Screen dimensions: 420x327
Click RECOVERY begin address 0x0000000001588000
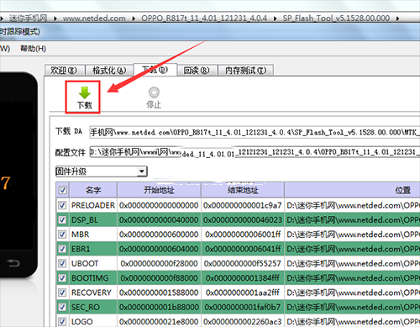tap(159, 293)
